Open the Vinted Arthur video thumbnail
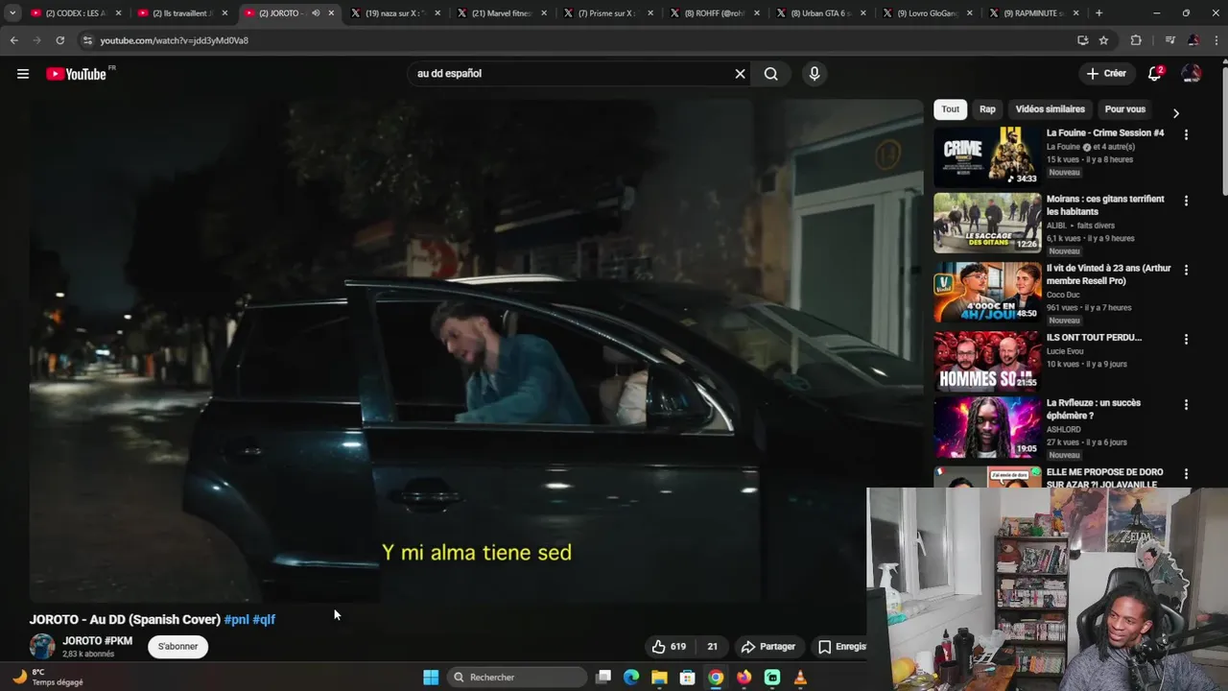The height and width of the screenshot is (691, 1228). click(987, 292)
